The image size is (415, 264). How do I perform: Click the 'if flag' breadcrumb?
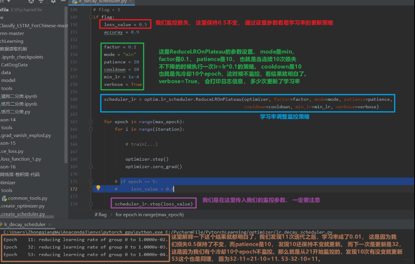101,215
